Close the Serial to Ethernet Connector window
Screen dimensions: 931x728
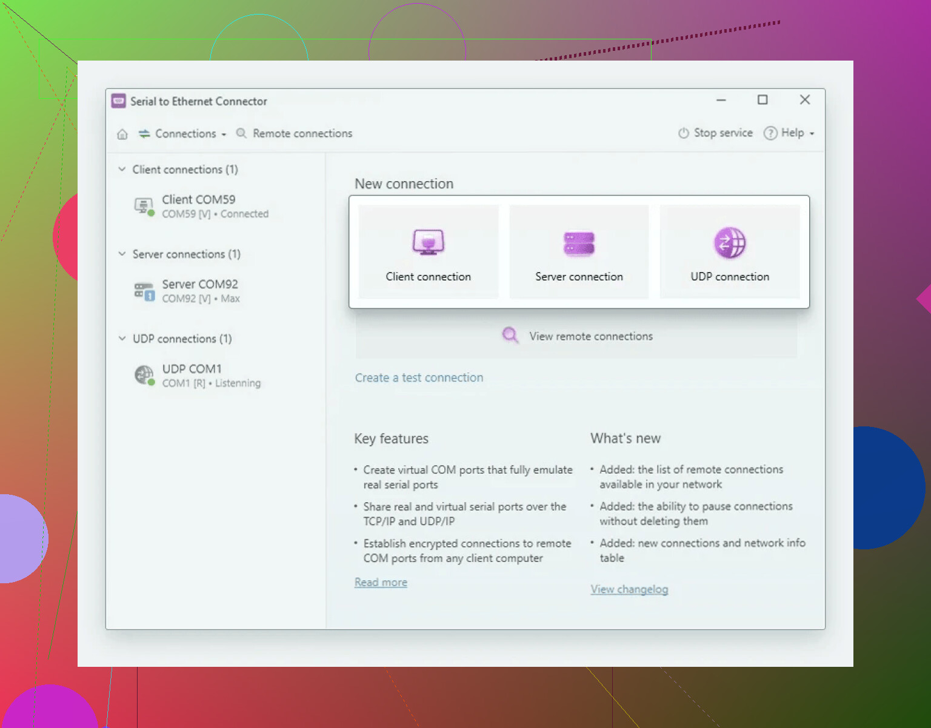805,100
